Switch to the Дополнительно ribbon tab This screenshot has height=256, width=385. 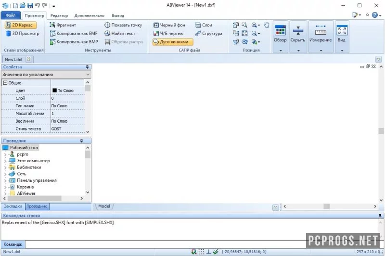click(x=90, y=15)
